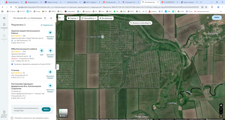This screenshot has height=120, width=225.
Task: Go back with browser back arrow
Action: [x=3, y=7]
